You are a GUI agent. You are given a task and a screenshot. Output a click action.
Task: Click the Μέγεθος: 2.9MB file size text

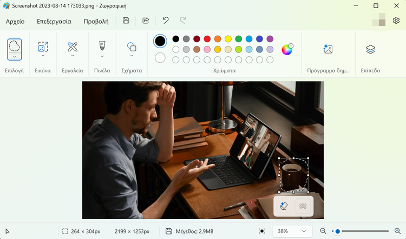tap(194, 231)
